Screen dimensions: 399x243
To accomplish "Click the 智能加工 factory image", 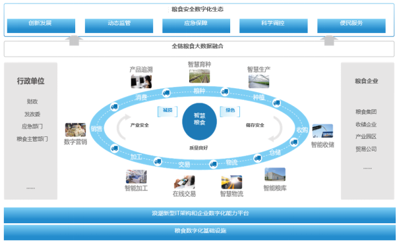I will (x=136, y=176).
